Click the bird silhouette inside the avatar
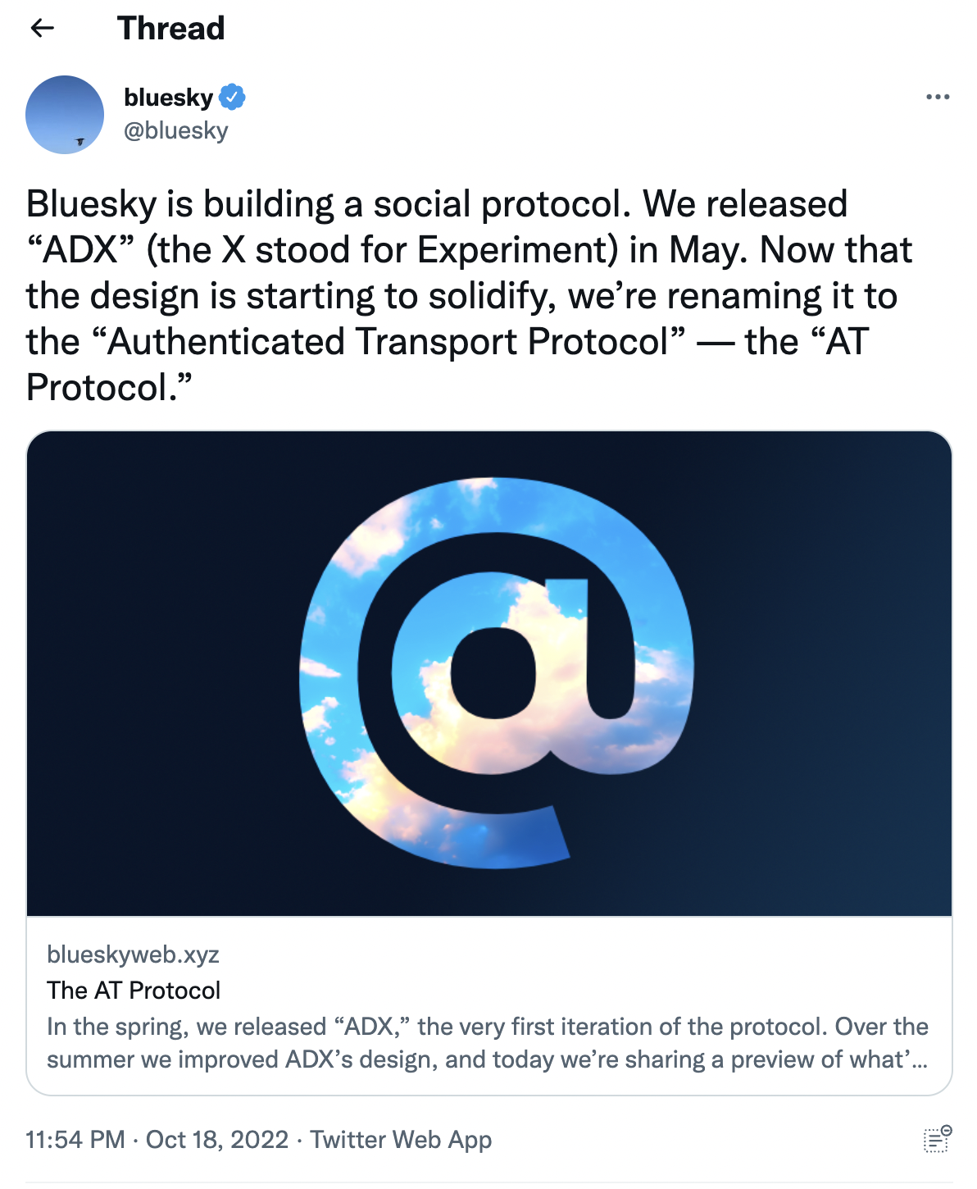 (x=80, y=141)
